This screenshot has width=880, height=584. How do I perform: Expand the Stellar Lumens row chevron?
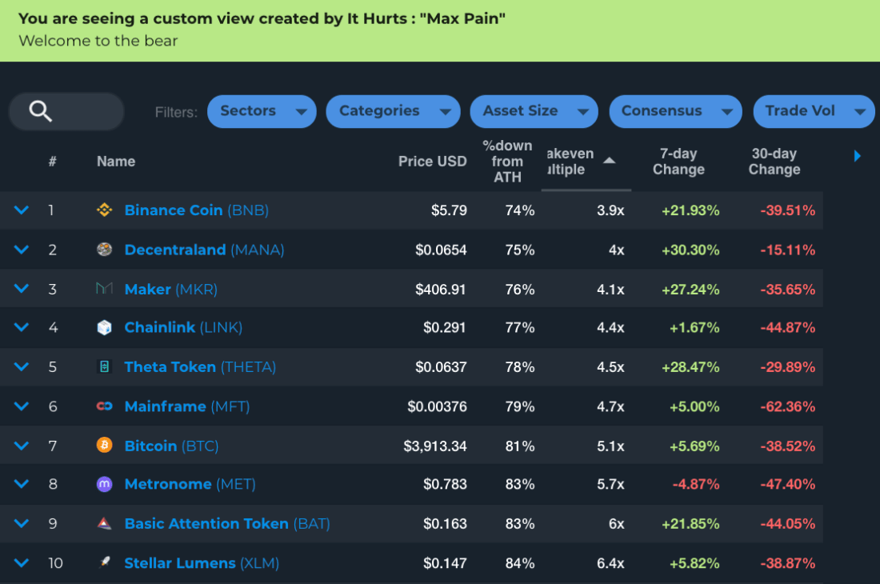pyautogui.click(x=22, y=562)
